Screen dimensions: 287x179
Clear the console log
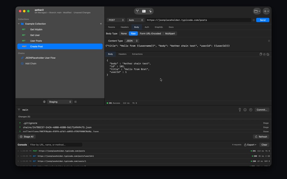point(264,145)
